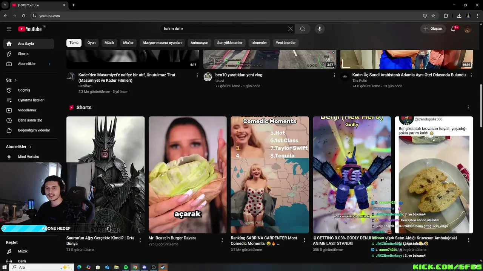Open Videolarınız in the sidebar
Screen dimensions: 483x271
29,110
